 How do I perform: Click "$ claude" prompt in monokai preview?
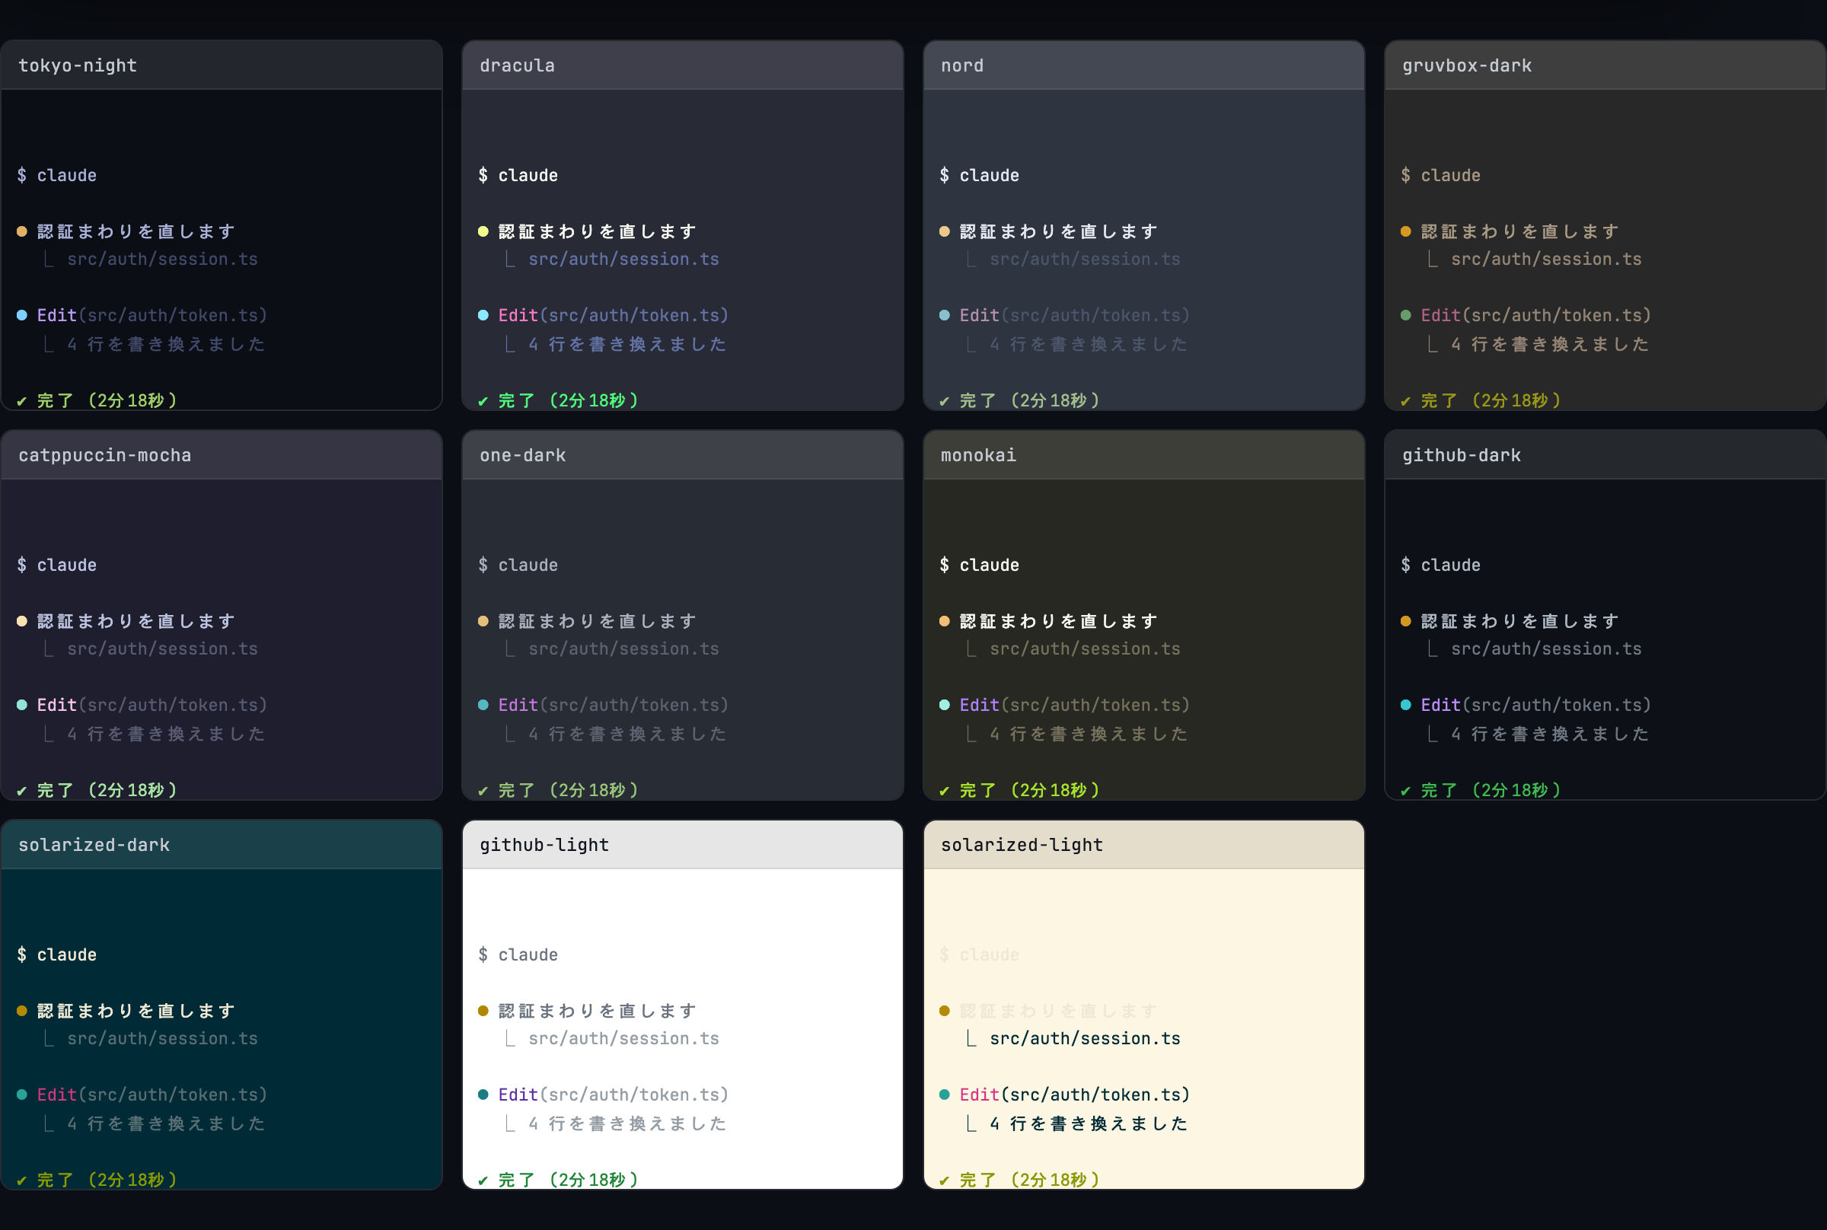coord(980,565)
